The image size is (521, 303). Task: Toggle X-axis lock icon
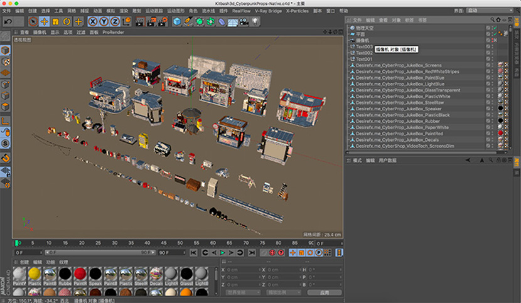(x=93, y=22)
